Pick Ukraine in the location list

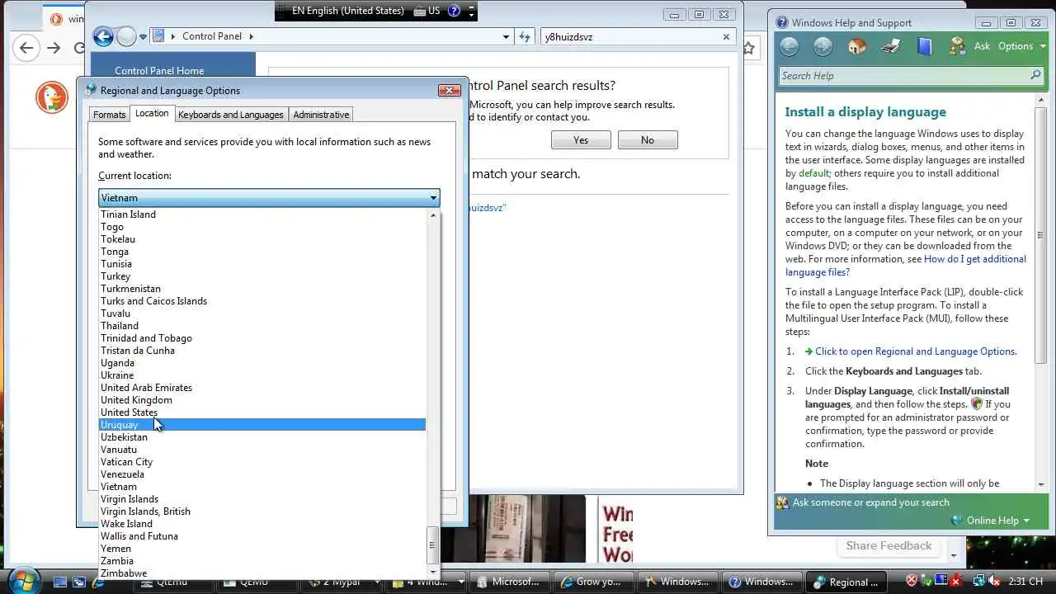tap(262, 375)
